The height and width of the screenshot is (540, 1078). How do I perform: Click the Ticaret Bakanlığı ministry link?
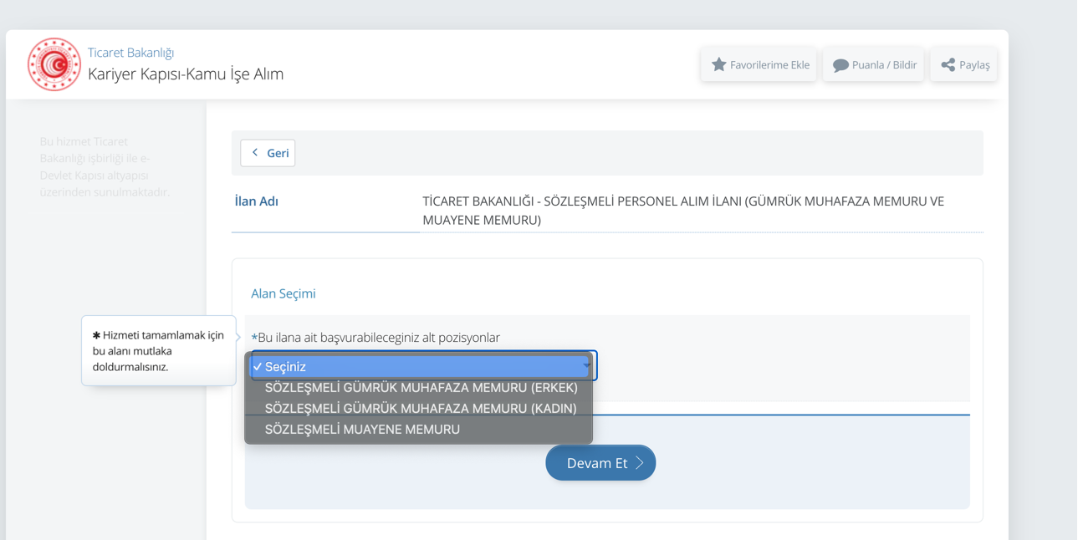click(x=130, y=53)
